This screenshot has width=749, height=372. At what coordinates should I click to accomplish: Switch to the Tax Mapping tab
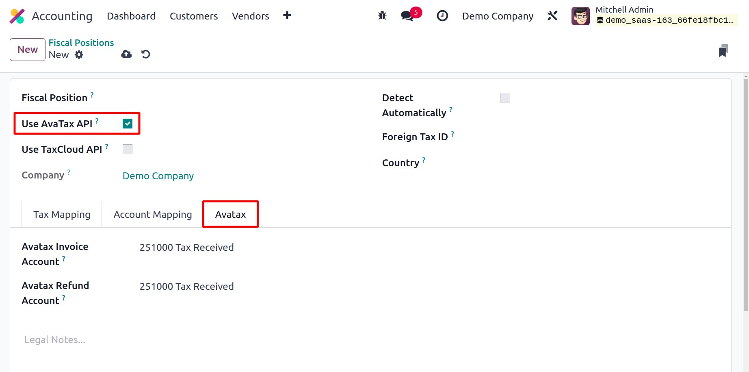point(62,215)
